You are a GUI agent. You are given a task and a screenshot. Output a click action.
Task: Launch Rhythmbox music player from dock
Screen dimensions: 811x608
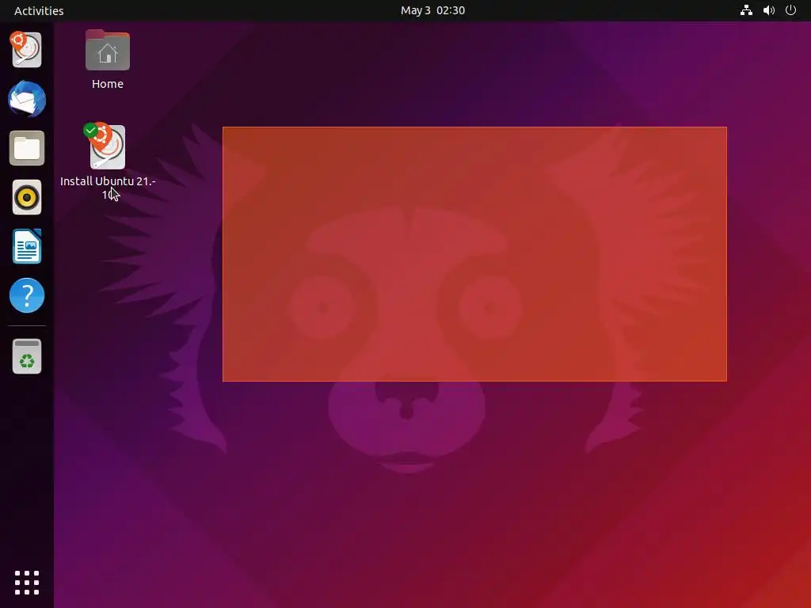point(27,197)
